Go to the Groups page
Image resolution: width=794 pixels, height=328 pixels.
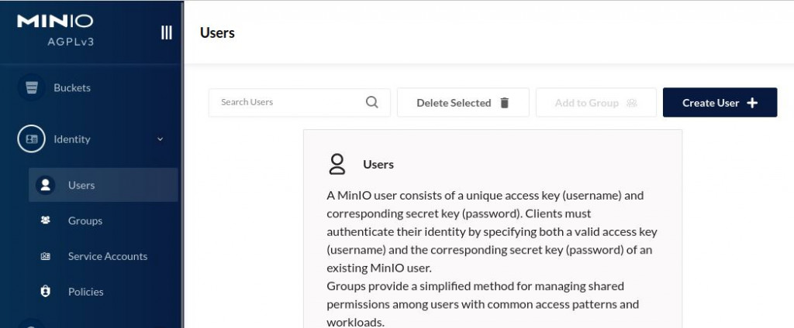[x=85, y=221]
